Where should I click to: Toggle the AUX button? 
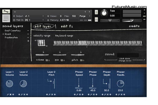click(x=144, y=16)
